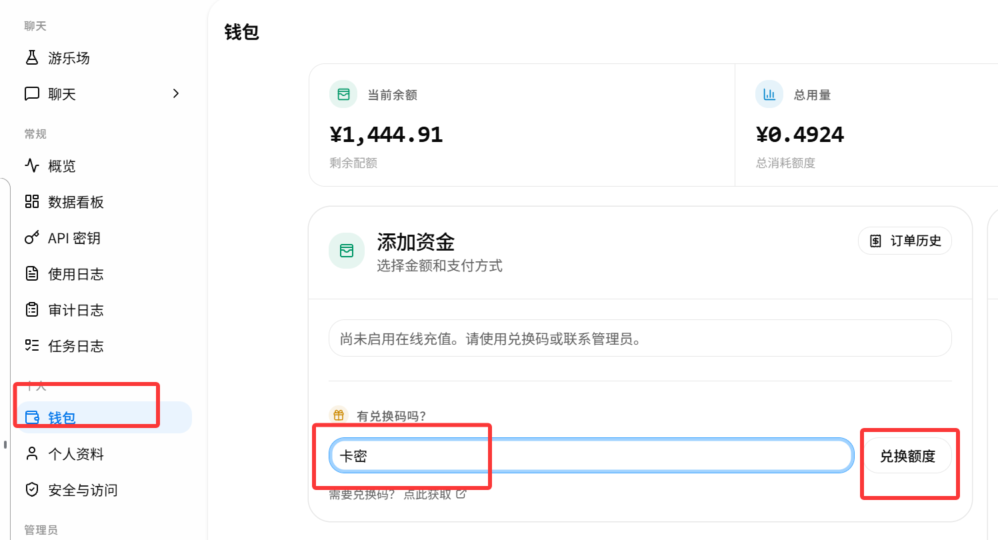Click the ¥1,444.91 balance value

point(386,135)
